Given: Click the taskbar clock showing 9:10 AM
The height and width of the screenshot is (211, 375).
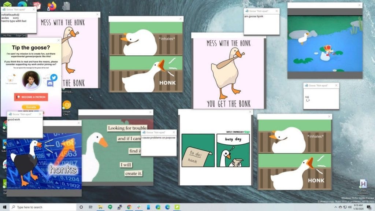Looking at the screenshot, I should 358,207.
